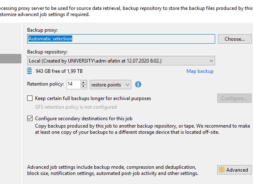253x184 pixels.
Task: Follow the Map backup link
Action: tap(200, 71)
